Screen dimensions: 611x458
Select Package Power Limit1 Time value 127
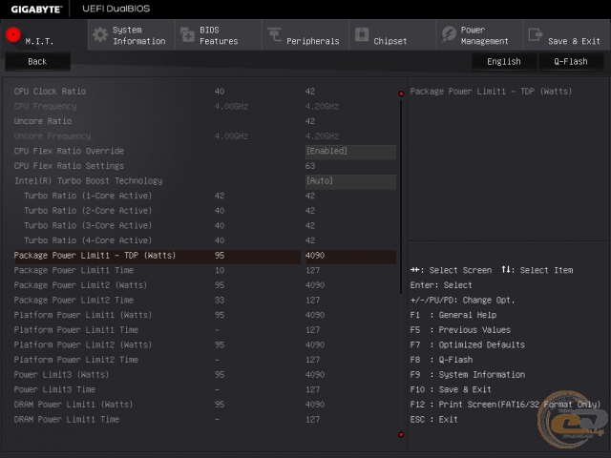pyautogui.click(x=313, y=270)
